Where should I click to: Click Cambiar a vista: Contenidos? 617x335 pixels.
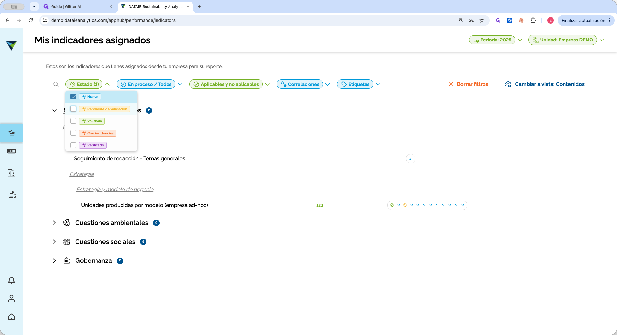(545, 84)
